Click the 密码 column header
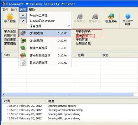Viewport: 138px width, 125px height. tap(88, 55)
